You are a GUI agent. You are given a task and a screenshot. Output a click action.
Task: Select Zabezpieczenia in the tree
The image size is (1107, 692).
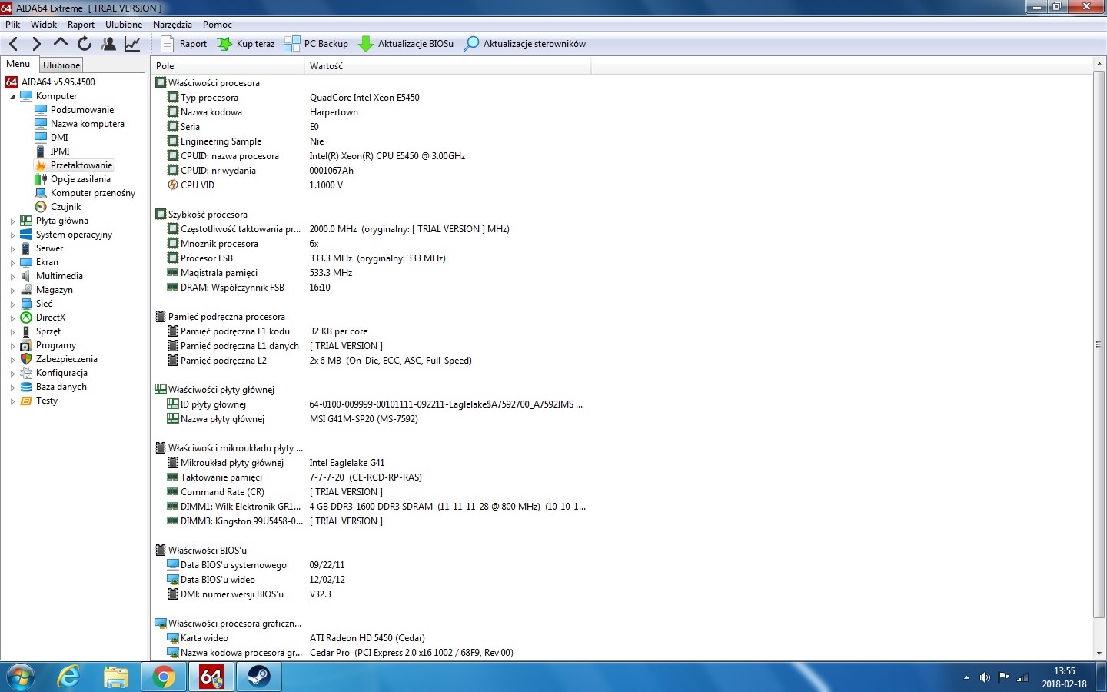tap(67, 359)
